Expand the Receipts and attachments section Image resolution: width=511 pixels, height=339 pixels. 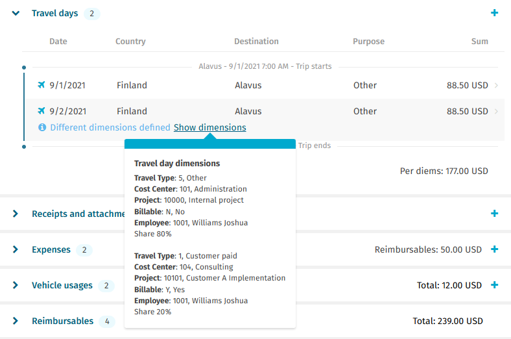[16, 214]
